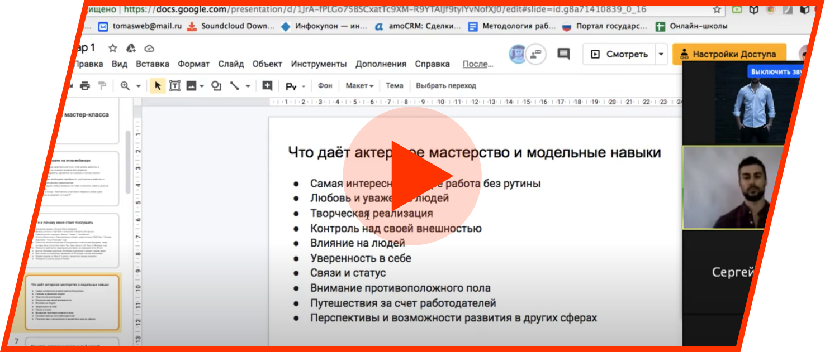Screen dimensions: 825x352
Task: Open the Слайд menu
Action: (x=231, y=64)
